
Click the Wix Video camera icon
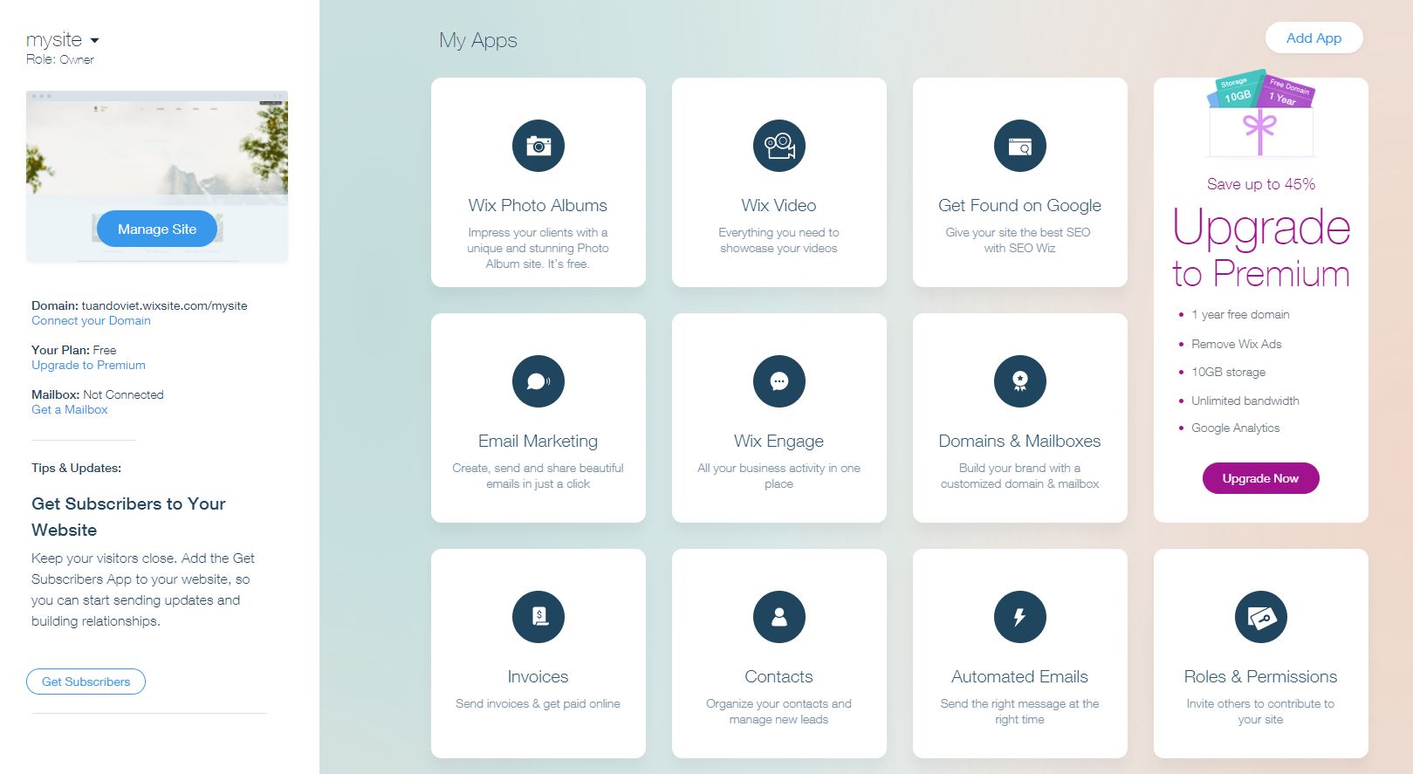pyautogui.click(x=779, y=146)
